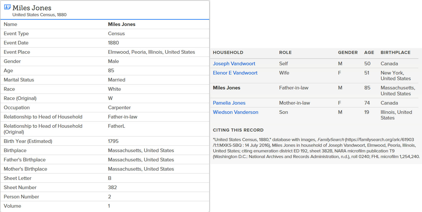422x212 pixels.
Task: Click the 'Marital Status' field label
Action: click(19, 80)
